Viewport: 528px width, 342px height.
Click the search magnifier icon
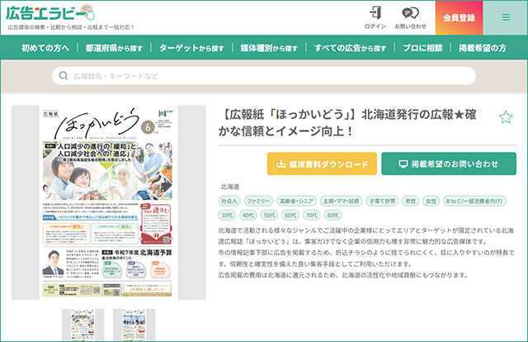coord(63,75)
